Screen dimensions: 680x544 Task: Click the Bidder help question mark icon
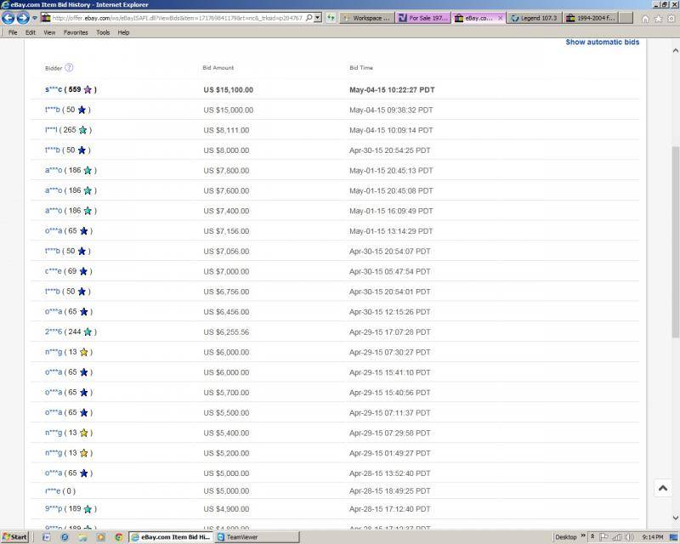pos(69,68)
